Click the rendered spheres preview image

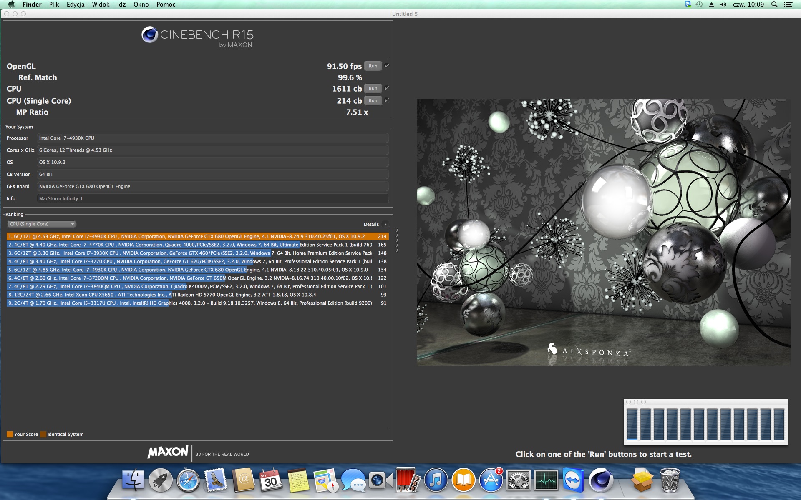pyautogui.click(x=603, y=232)
